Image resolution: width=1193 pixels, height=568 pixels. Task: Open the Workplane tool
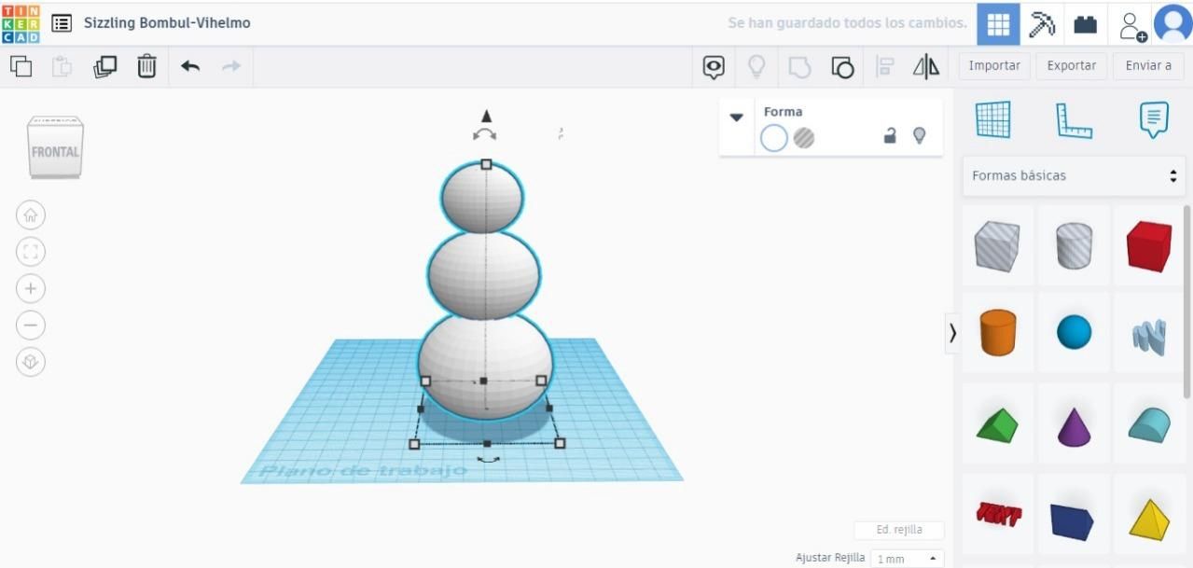[x=992, y=120]
